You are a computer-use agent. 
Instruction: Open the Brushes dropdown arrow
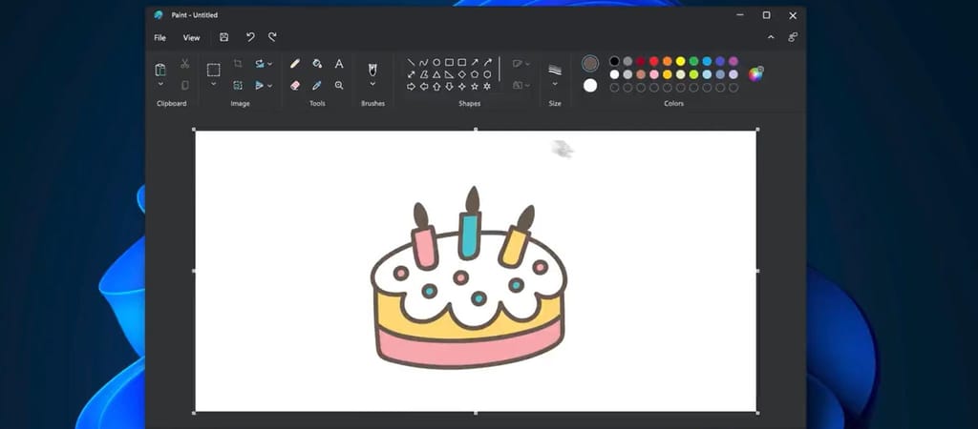(x=372, y=84)
